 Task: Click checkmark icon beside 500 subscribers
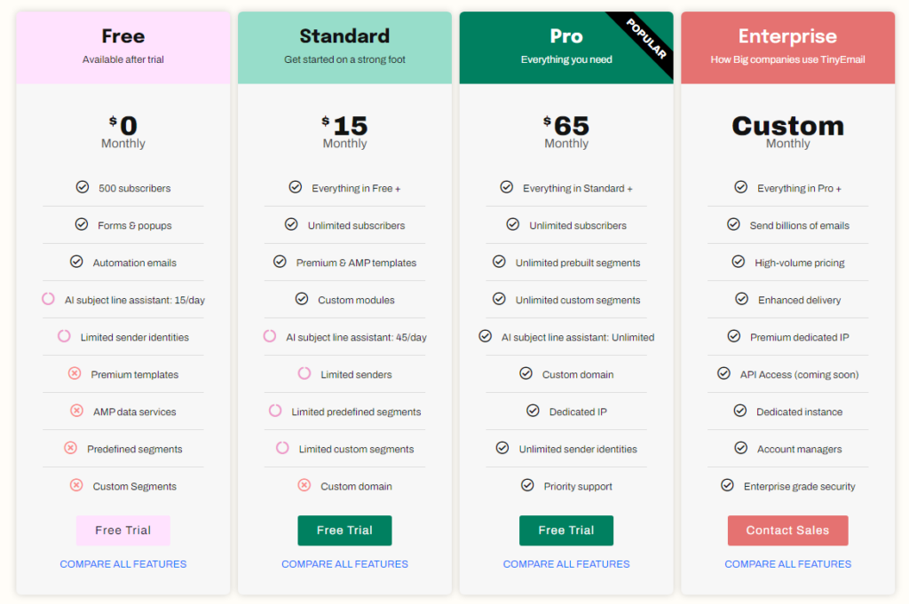[x=83, y=187]
